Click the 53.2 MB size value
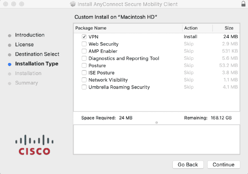Viewport: 248px width, 174px height. pos(229,66)
